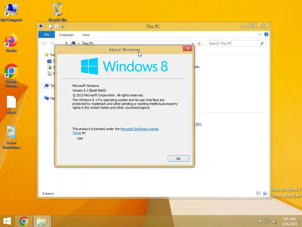Launch Google Chrome desktop shortcut

[x=12, y=76]
